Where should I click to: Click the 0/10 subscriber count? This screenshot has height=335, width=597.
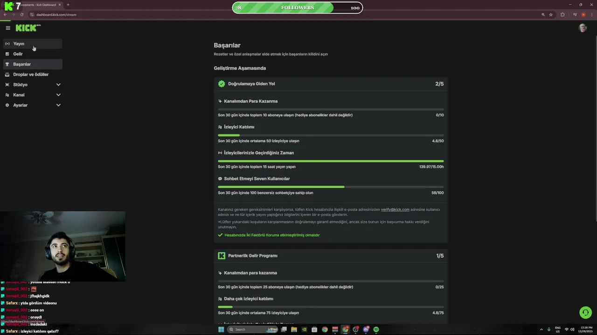click(440, 115)
